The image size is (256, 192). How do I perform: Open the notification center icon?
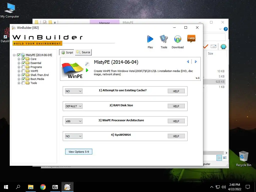pos(248,187)
